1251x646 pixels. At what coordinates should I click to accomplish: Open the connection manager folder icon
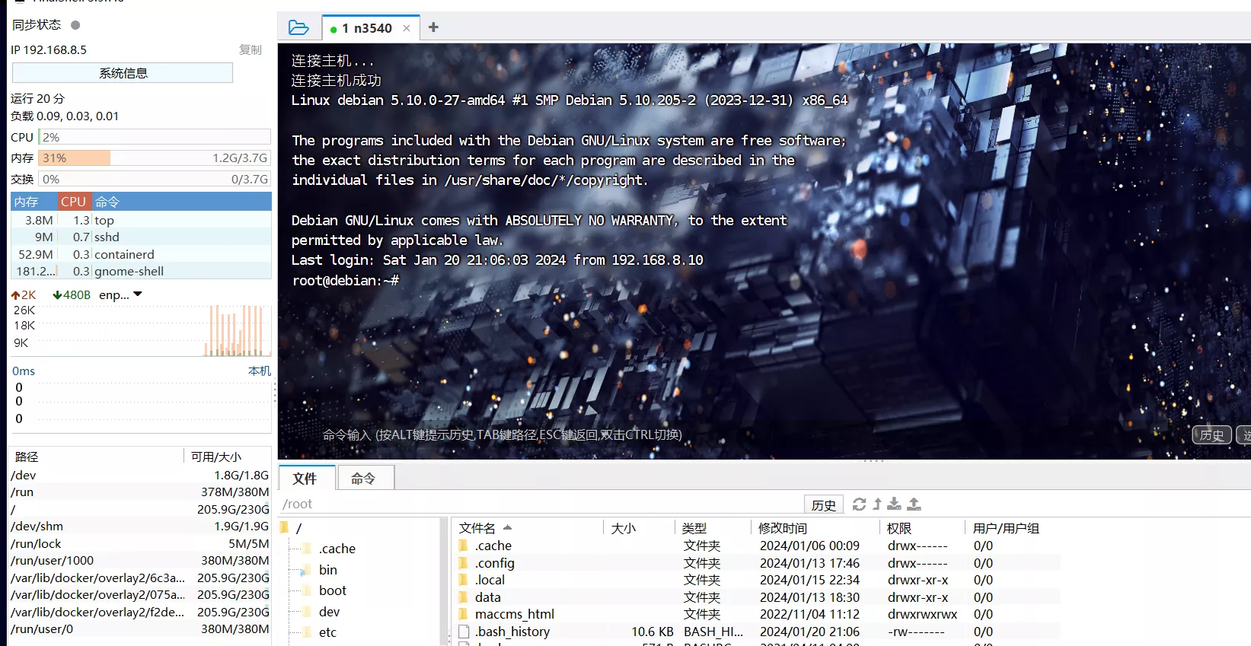(x=298, y=28)
